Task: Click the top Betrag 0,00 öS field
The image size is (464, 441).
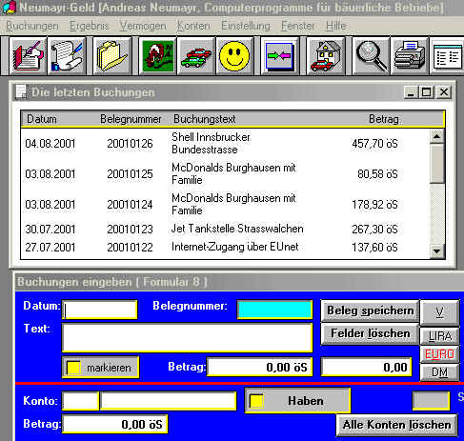Action: click(x=259, y=367)
